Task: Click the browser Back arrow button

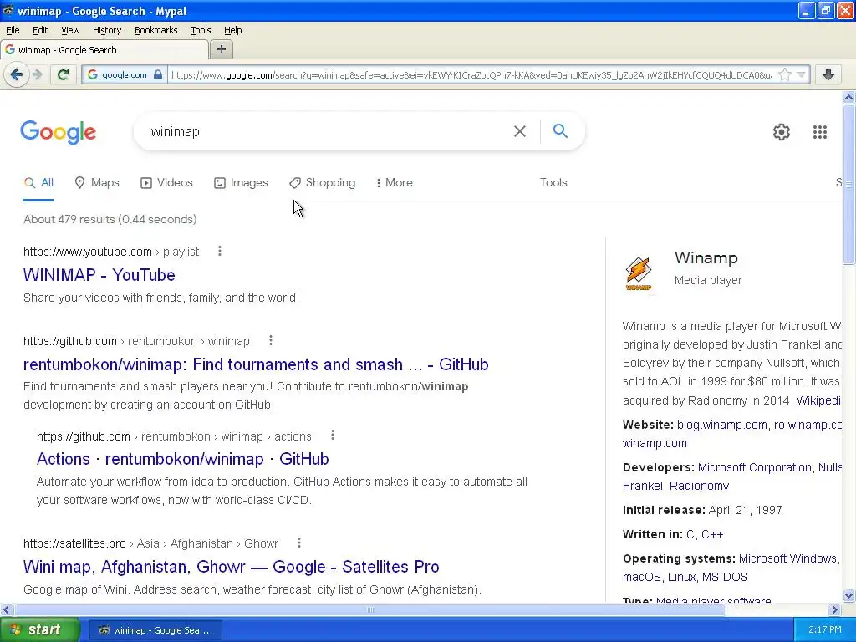Action: coord(17,74)
